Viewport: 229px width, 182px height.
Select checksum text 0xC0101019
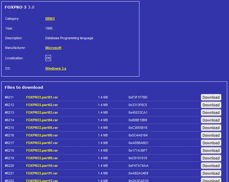[x=138, y=158]
